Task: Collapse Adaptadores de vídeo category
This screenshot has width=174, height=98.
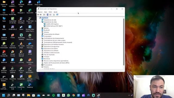Action: [40, 22]
